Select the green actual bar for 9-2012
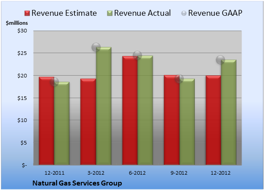Image resolution: width=264 pixels, height=190 pixels. click(x=187, y=122)
